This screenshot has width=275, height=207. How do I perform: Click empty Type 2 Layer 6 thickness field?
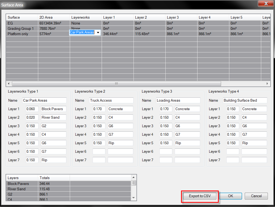point(99,151)
